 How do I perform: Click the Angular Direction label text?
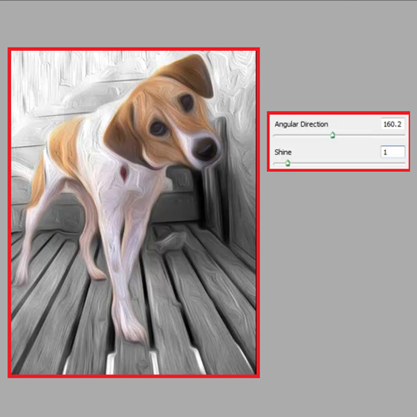pos(301,124)
